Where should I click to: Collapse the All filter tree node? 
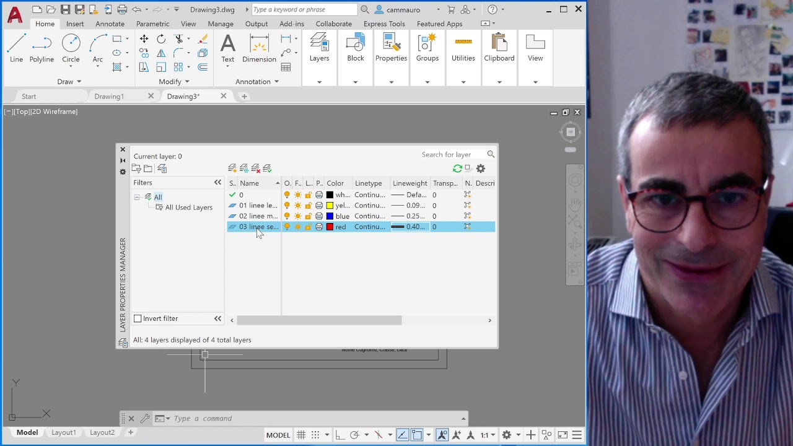(x=137, y=197)
